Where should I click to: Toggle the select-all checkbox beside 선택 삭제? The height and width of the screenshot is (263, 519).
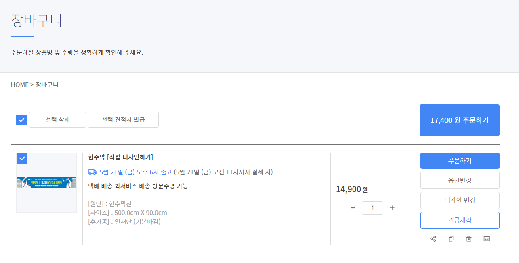pos(21,120)
